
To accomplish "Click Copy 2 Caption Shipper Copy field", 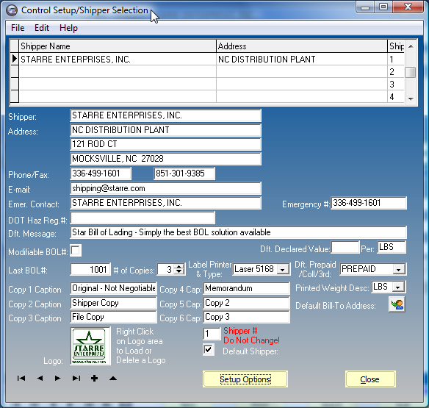I will (x=114, y=303).
